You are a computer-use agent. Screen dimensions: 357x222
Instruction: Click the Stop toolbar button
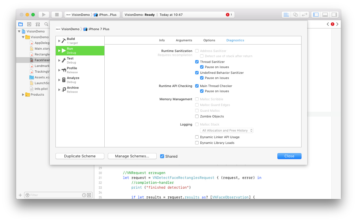coord(57,15)
